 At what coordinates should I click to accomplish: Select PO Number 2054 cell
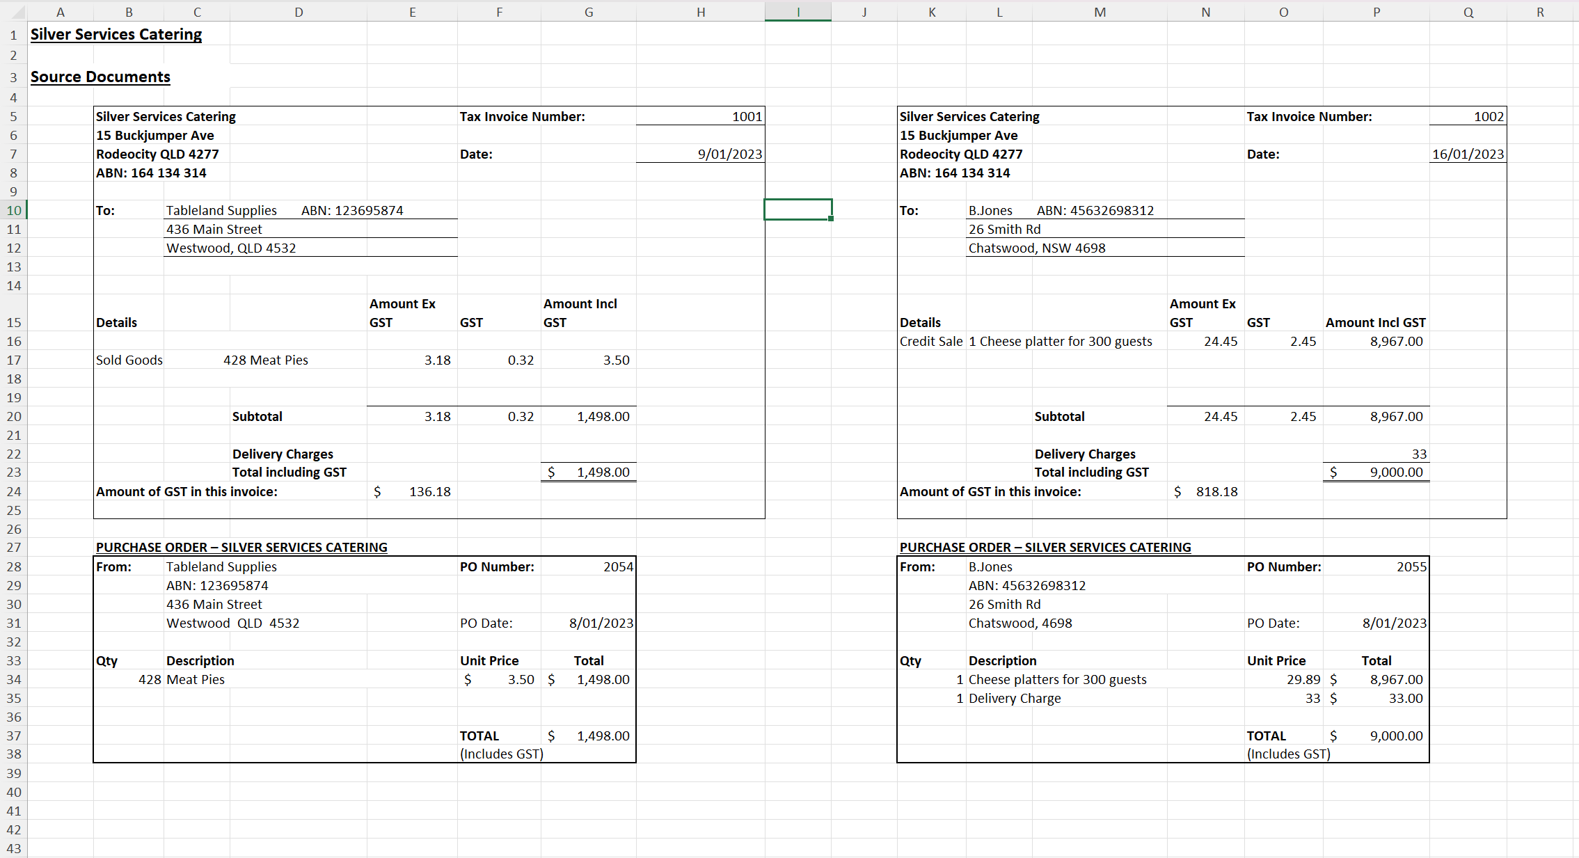point(617,566)
